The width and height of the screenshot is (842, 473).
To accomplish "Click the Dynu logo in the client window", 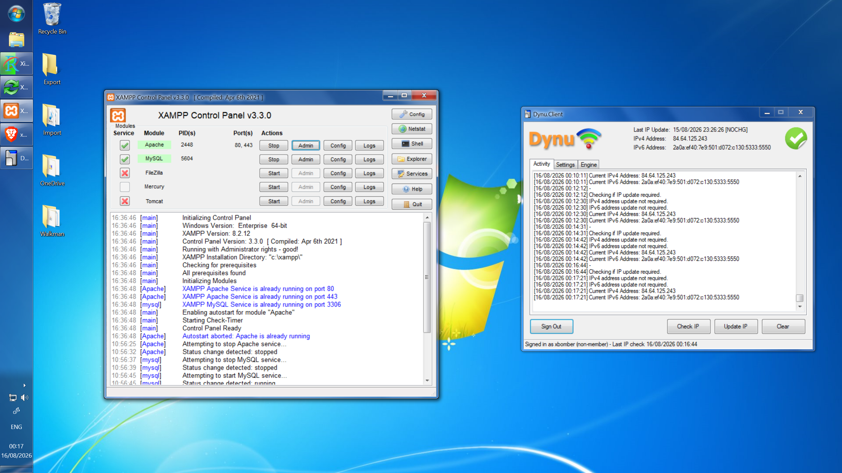I will coord(565,139).
